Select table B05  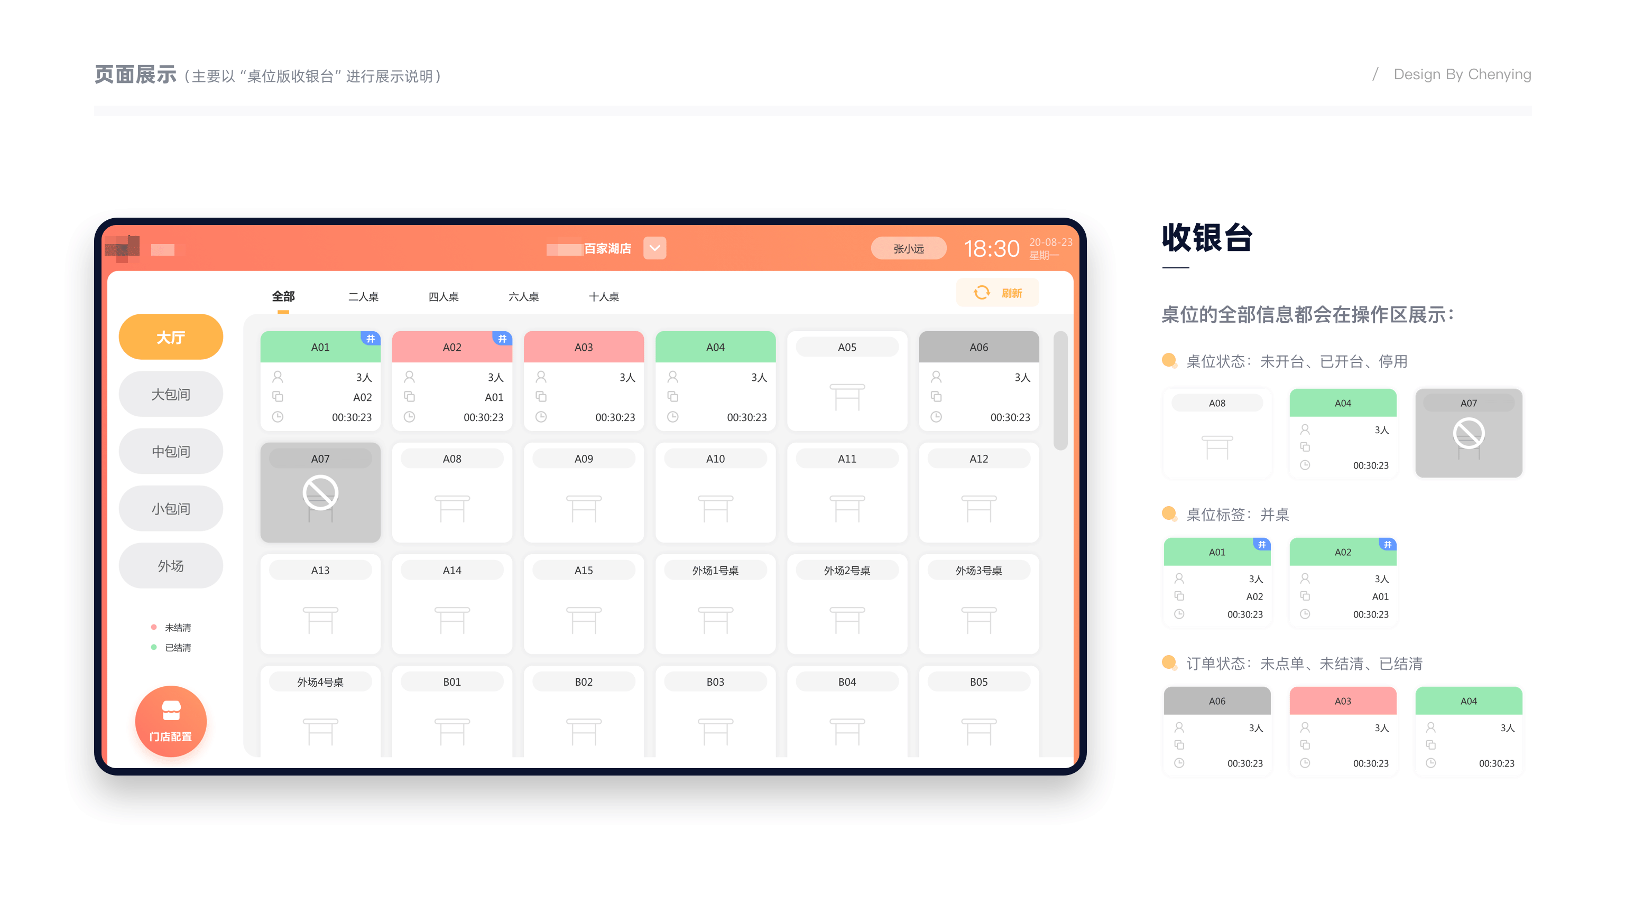tap(979, 711)
